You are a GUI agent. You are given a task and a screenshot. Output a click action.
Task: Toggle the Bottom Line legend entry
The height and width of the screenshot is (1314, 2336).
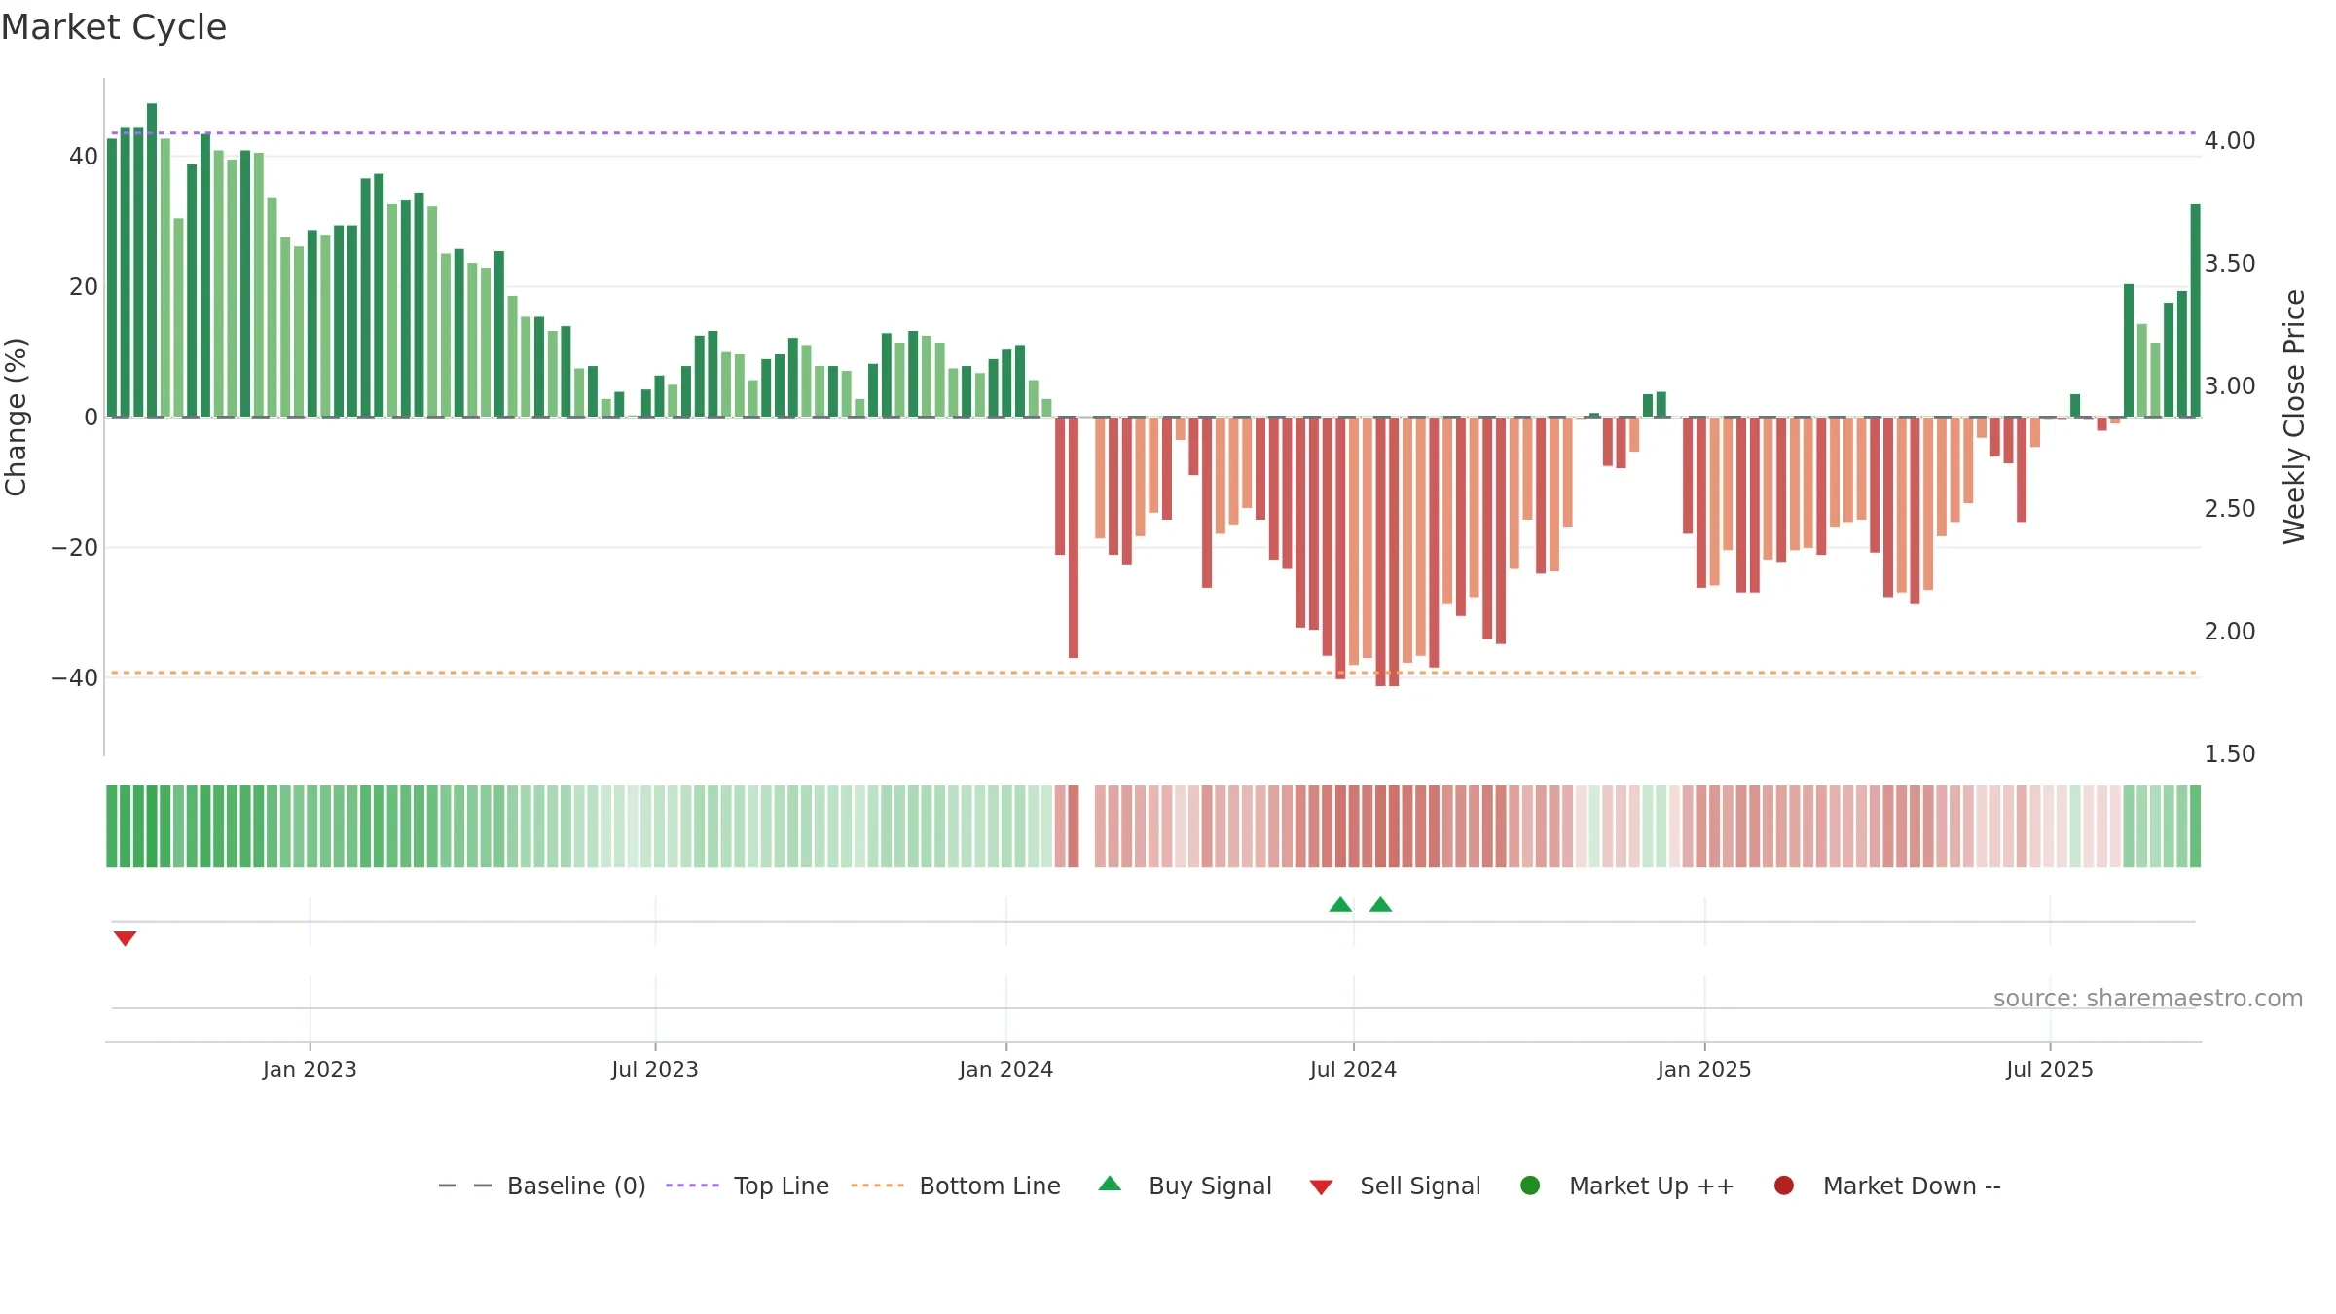coord(956,1186)
